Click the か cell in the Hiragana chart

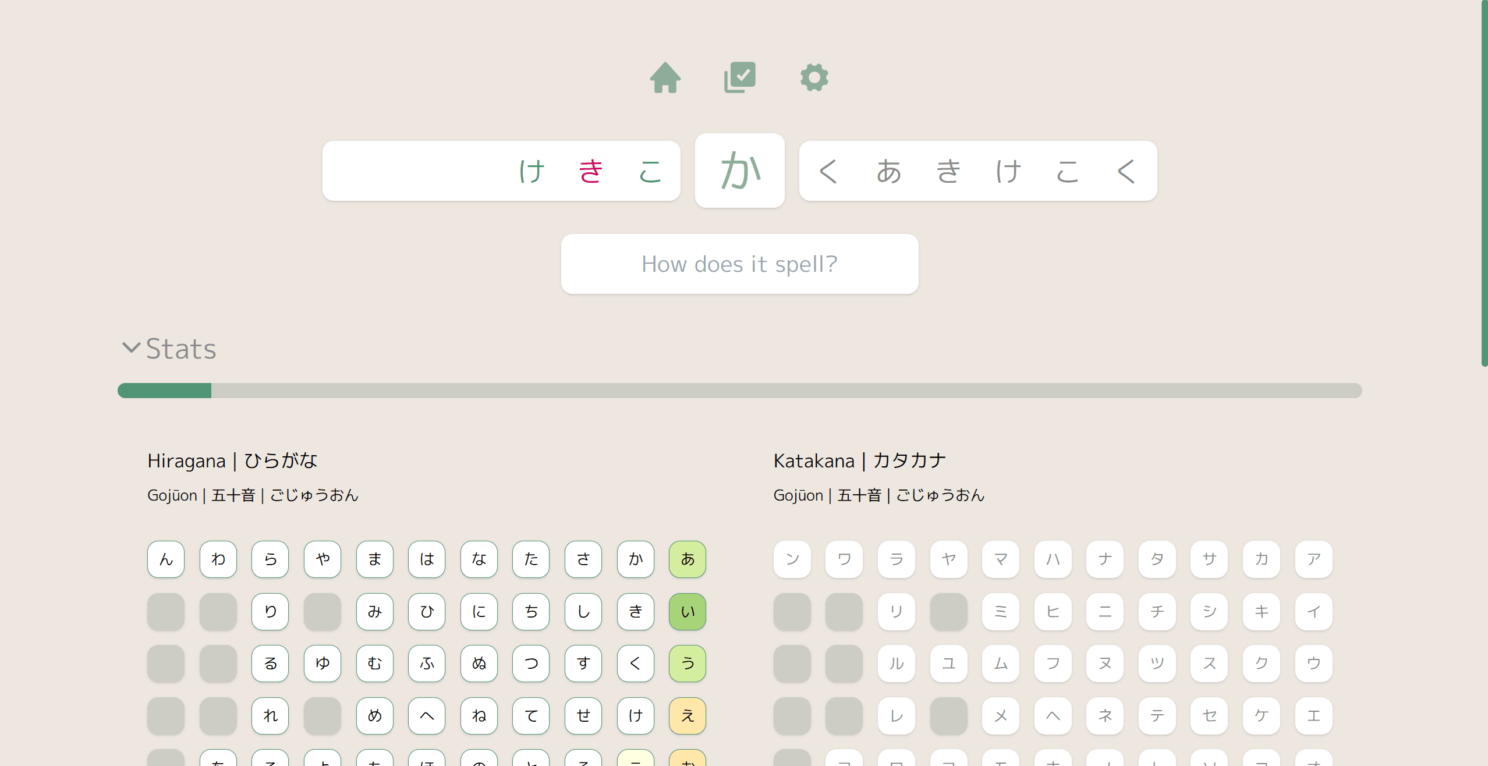(635, 559)
